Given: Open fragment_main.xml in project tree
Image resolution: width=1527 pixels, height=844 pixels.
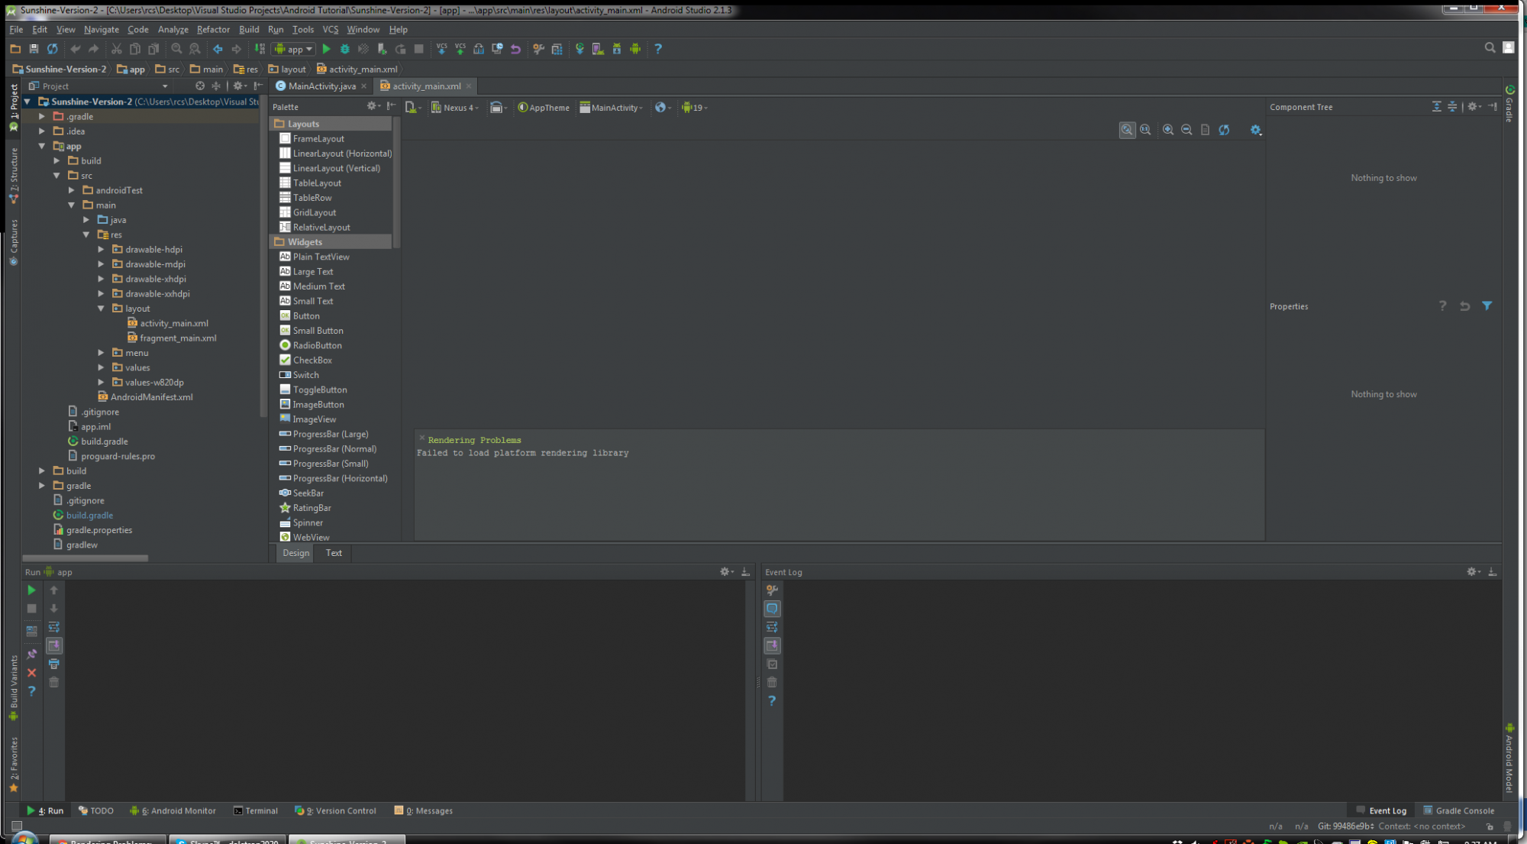Looking at the screenshot, I should coord(178,338).
